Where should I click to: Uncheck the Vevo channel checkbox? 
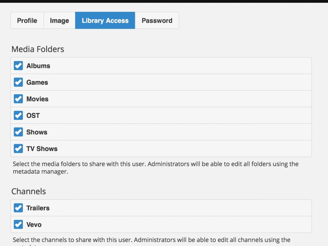tap(18, 225)
